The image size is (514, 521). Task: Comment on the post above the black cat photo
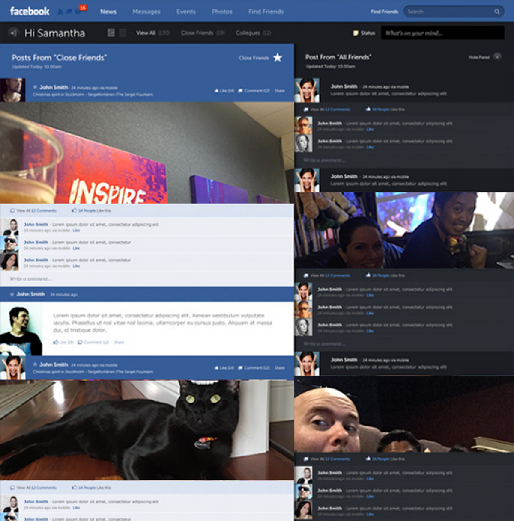(x=254, y=368)
